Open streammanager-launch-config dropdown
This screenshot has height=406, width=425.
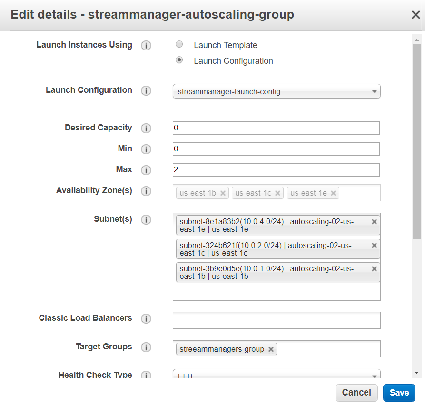(x=277, y=91)
